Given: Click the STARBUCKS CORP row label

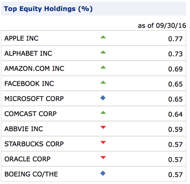Looking at the screenshot, I should pos(34,144).
